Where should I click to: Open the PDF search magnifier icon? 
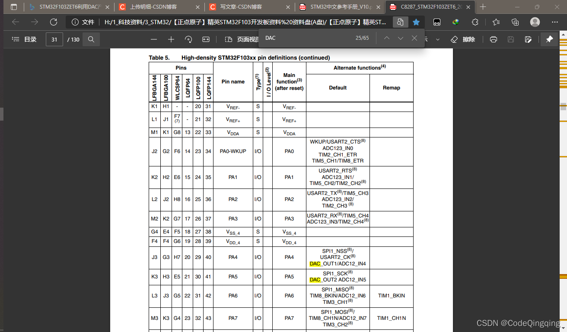91,39
